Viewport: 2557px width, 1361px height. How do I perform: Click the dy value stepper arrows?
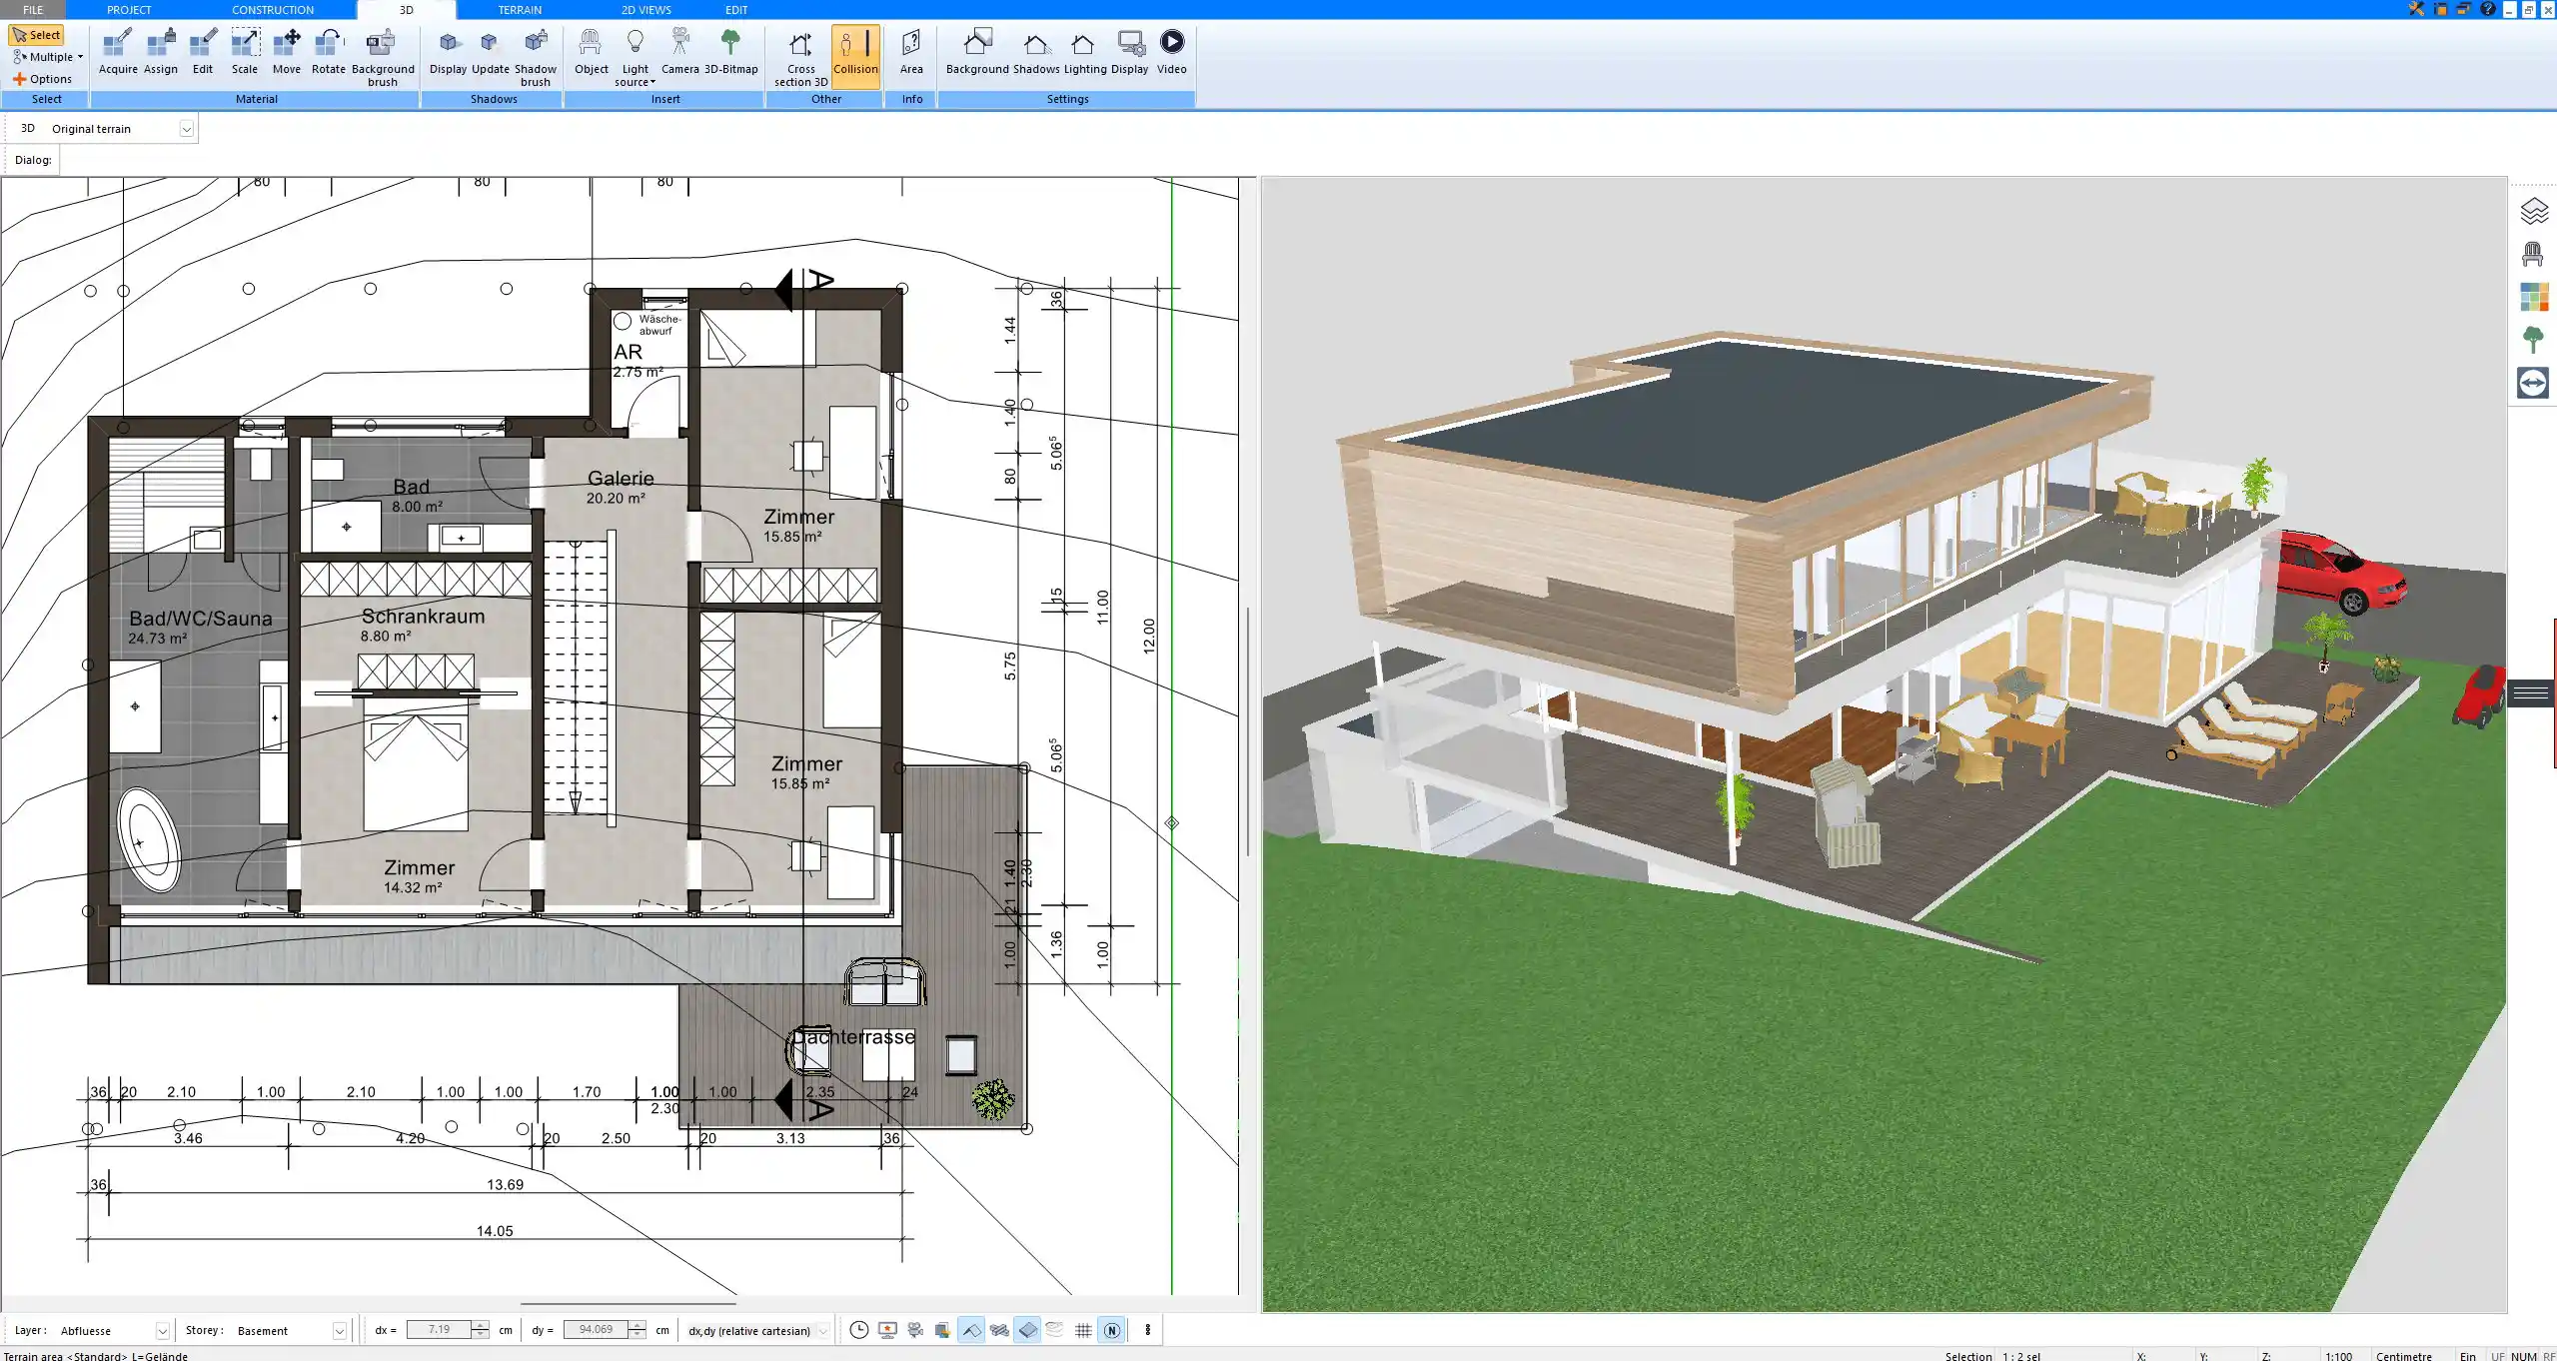coord(637,1330)
